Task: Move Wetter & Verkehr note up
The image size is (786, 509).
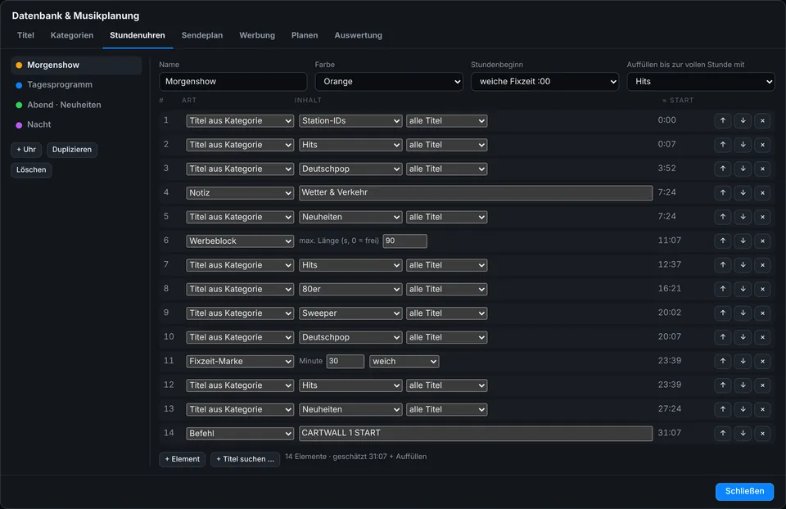Action: tap(722, 192)
